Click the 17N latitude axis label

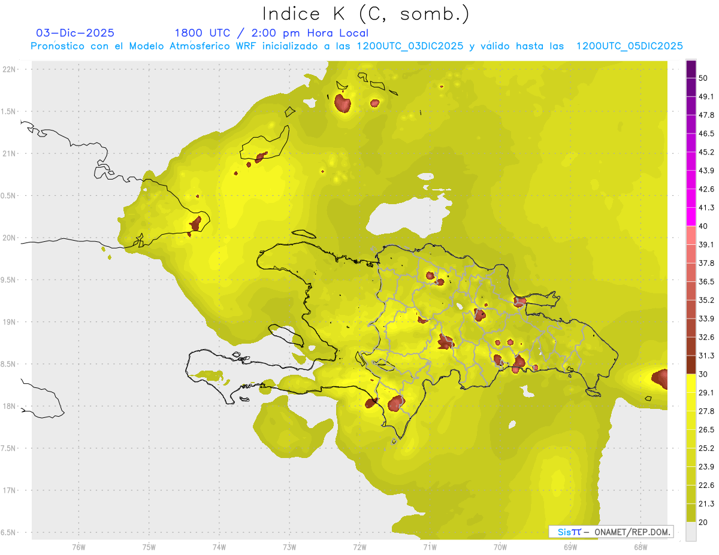tap(10, 490)
